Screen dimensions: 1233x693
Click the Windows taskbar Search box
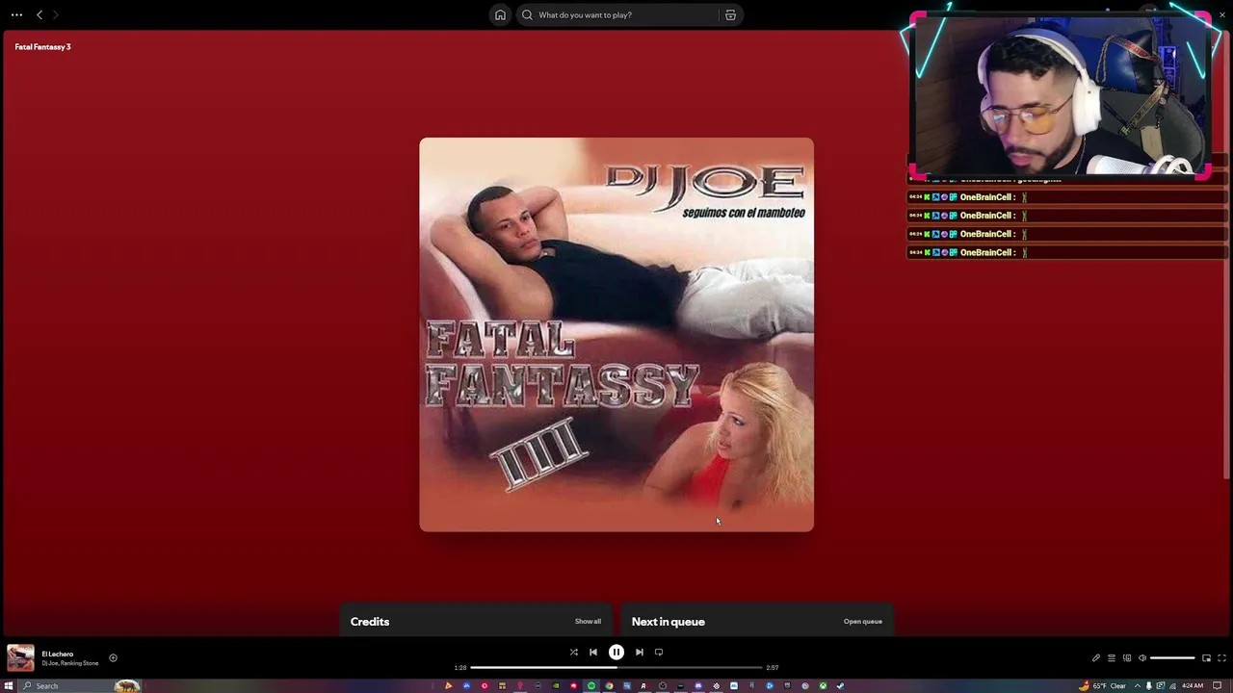tap(81, 686)
